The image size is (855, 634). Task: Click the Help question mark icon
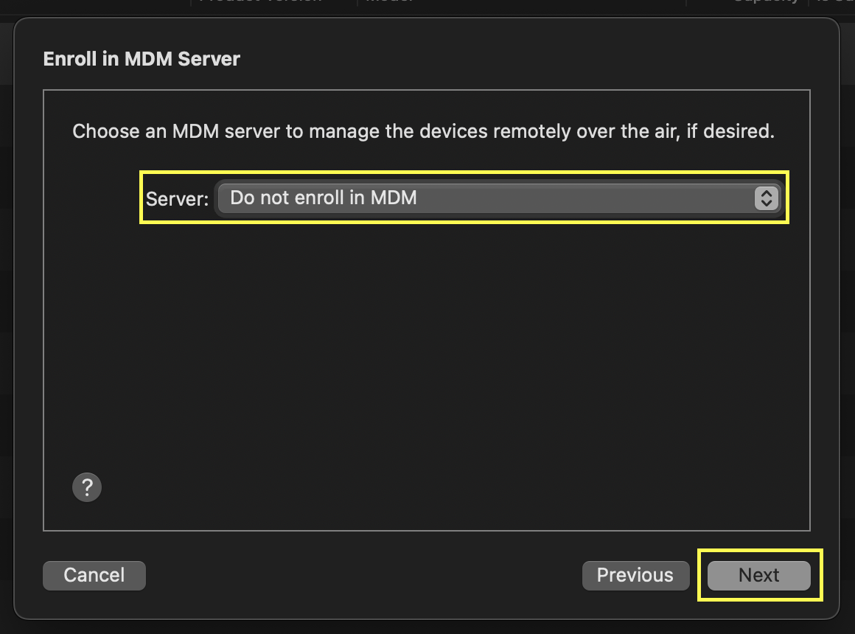click(87, 487)
